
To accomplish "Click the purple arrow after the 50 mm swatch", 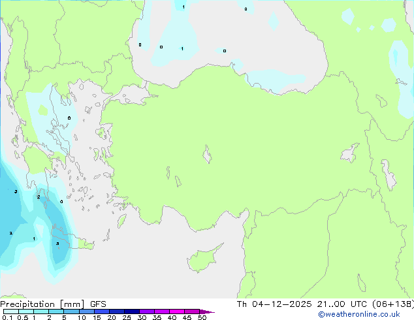I will tap(207, 312).
